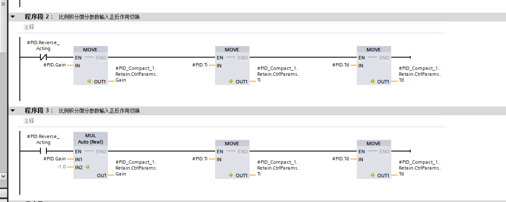Viewport: 506px width, 202px height.
Task: Select #PID.Gain operand at MUL IN1
Action: pyautogui.click(x=54, y=159)
